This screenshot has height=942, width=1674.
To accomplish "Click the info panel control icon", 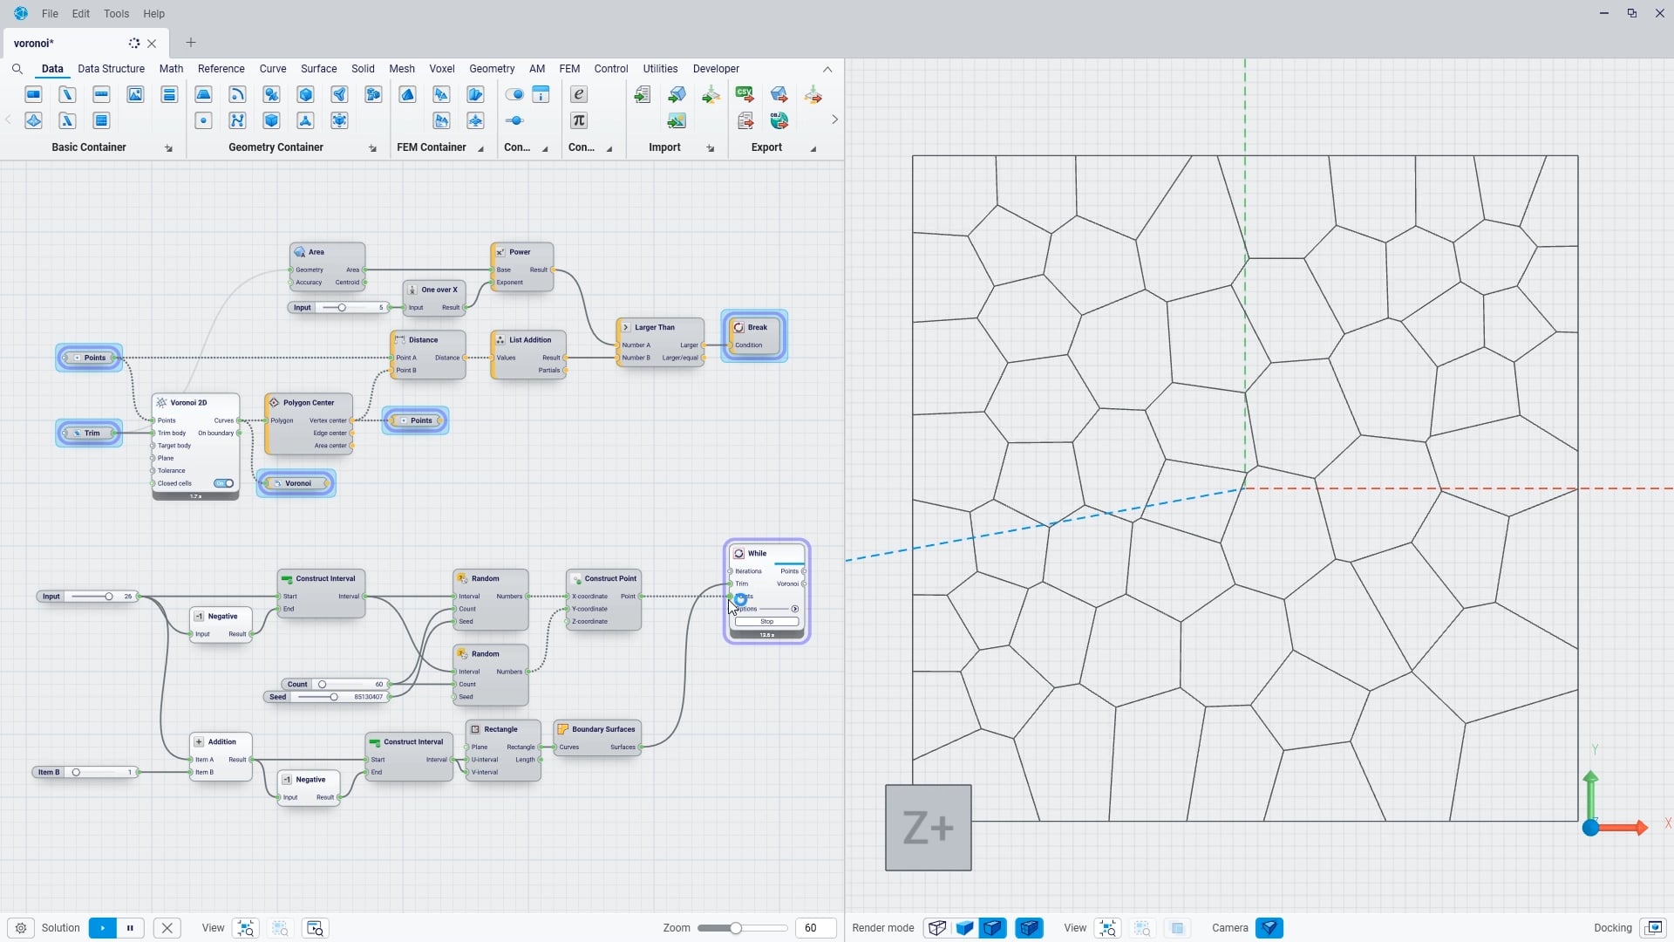I will point(541,94).
